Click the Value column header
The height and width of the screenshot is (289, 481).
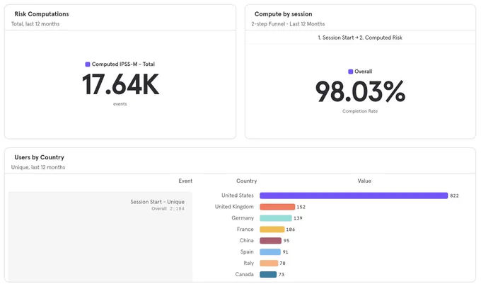(364, 181)
